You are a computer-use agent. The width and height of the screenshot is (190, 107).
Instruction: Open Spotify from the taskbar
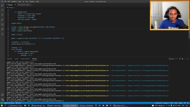[x=29, y=106]
